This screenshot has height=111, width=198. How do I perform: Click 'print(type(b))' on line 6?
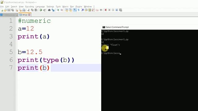[x=46, y=60]
